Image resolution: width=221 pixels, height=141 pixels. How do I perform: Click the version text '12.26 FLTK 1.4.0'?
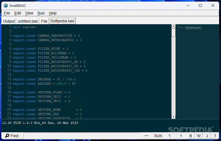click(17, 123)
